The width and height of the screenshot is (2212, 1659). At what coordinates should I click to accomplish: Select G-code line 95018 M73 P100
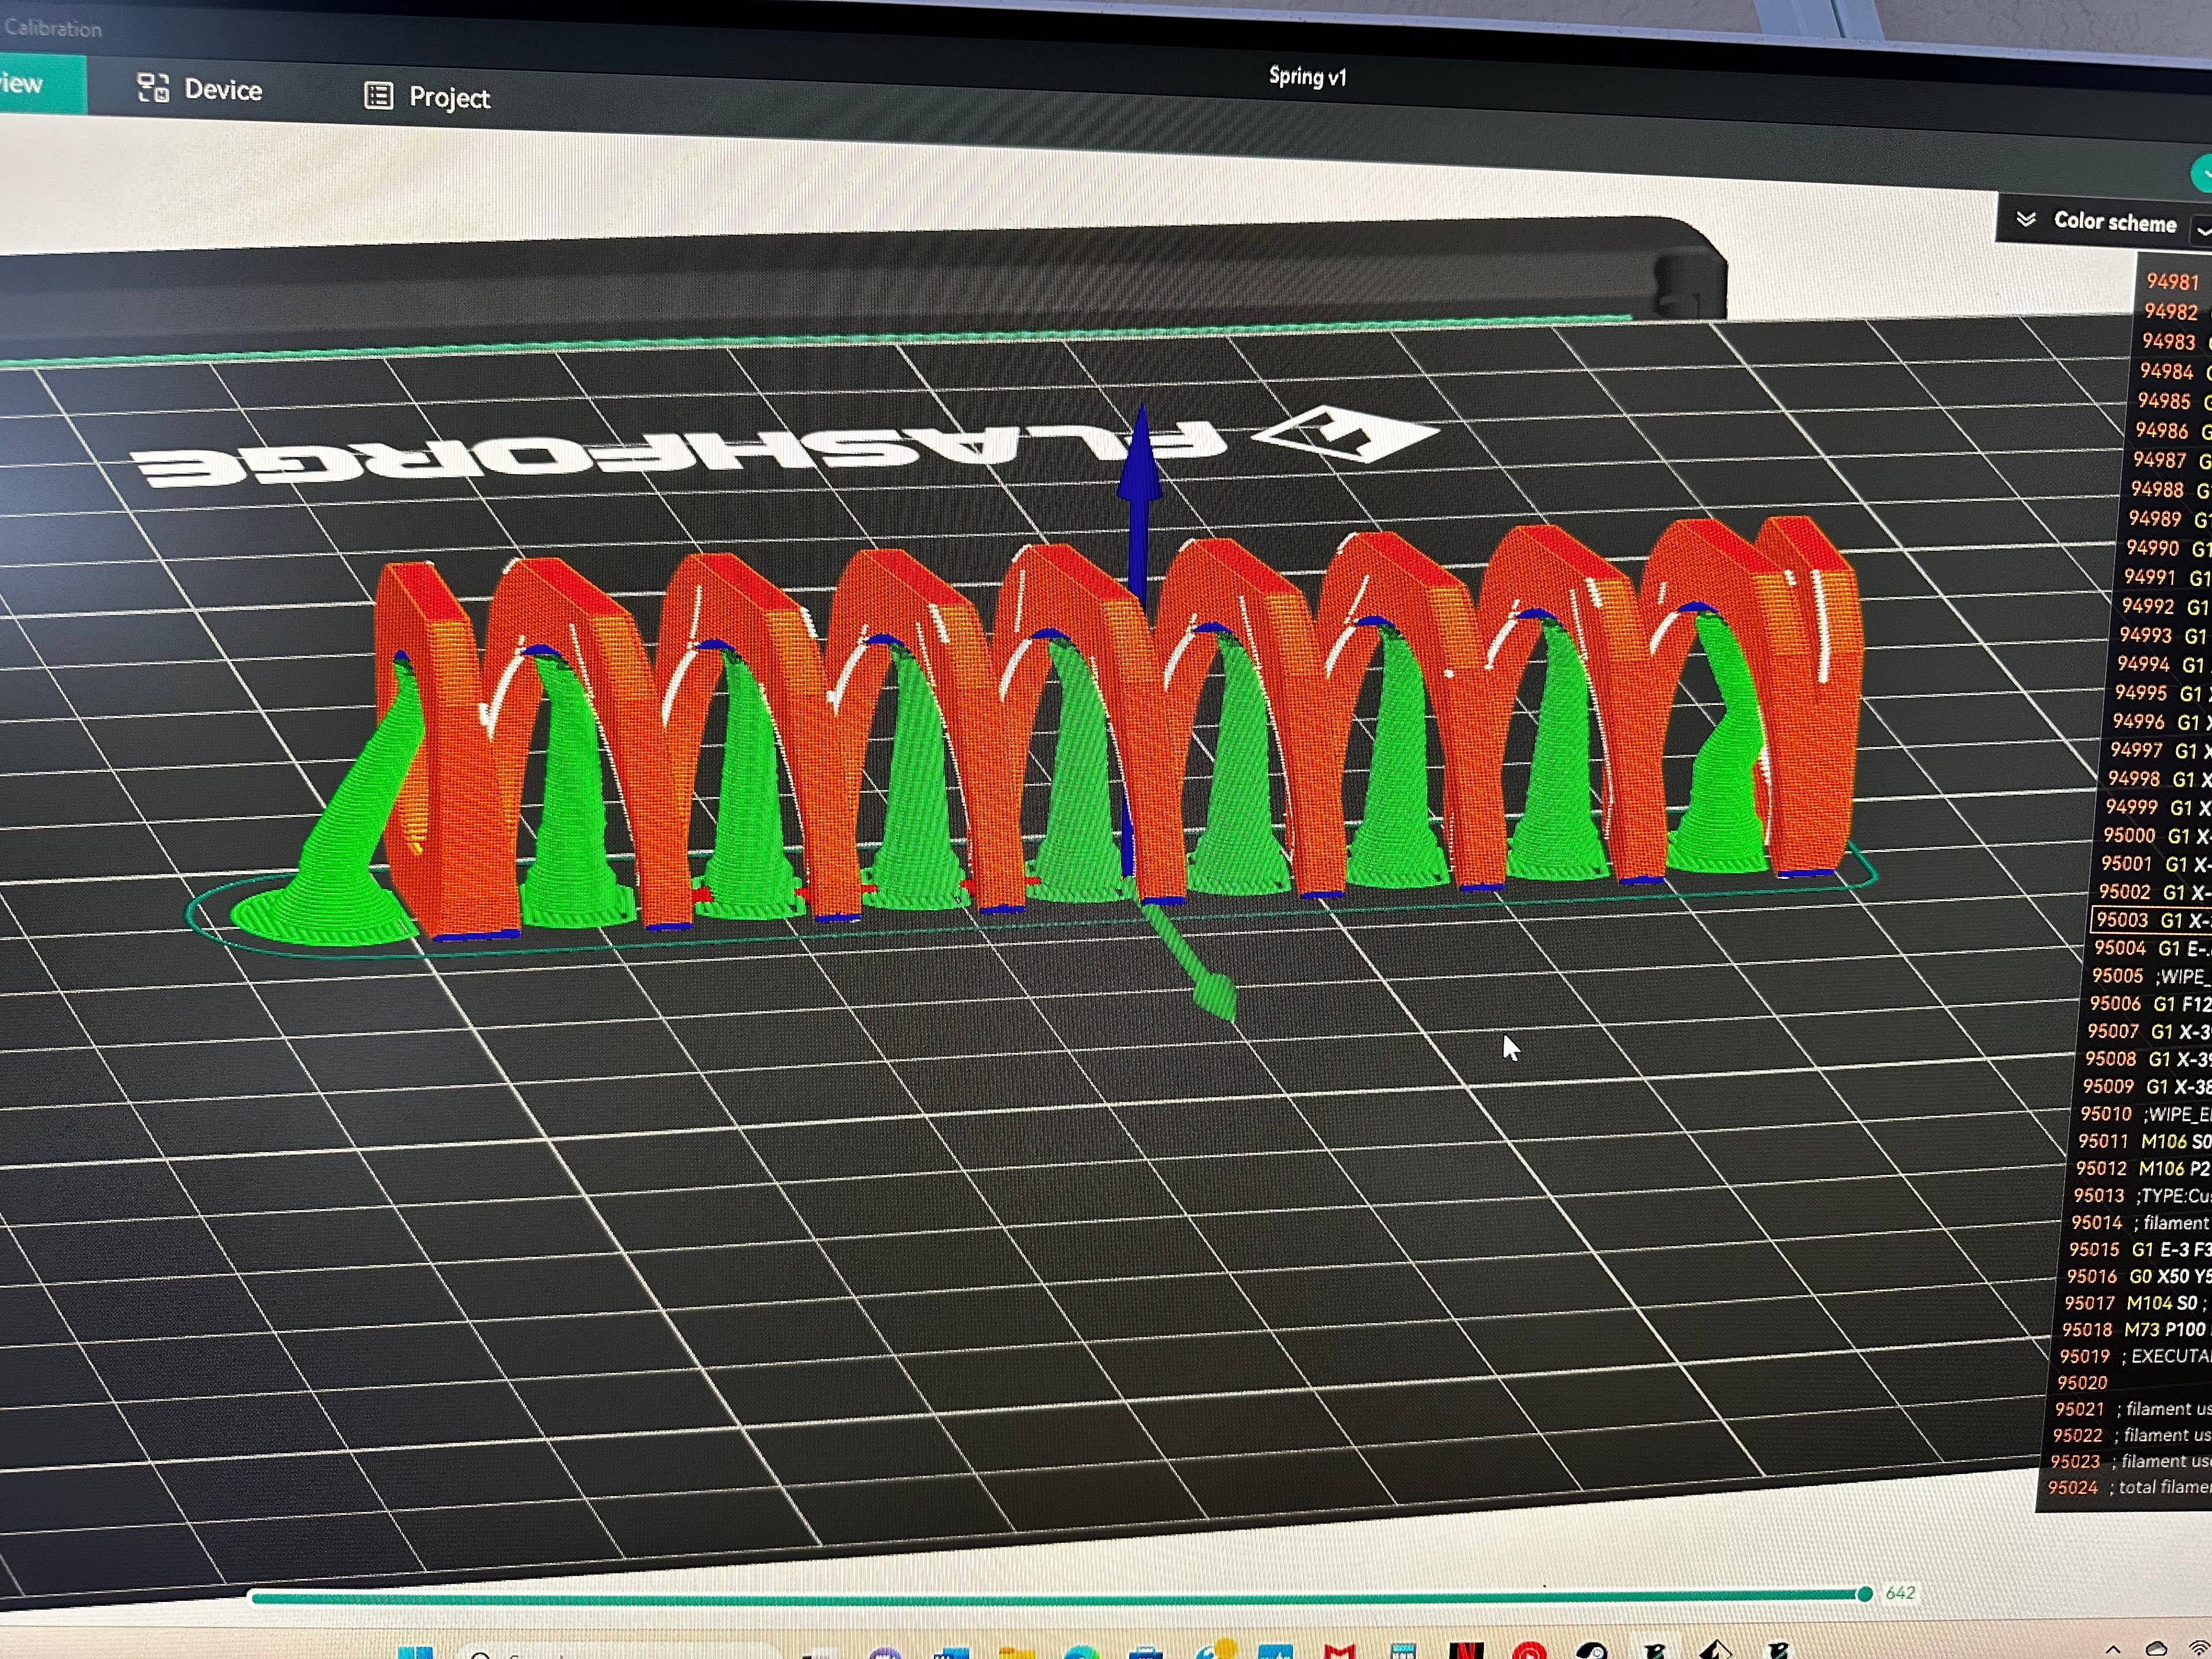tap(2137, 1329)
